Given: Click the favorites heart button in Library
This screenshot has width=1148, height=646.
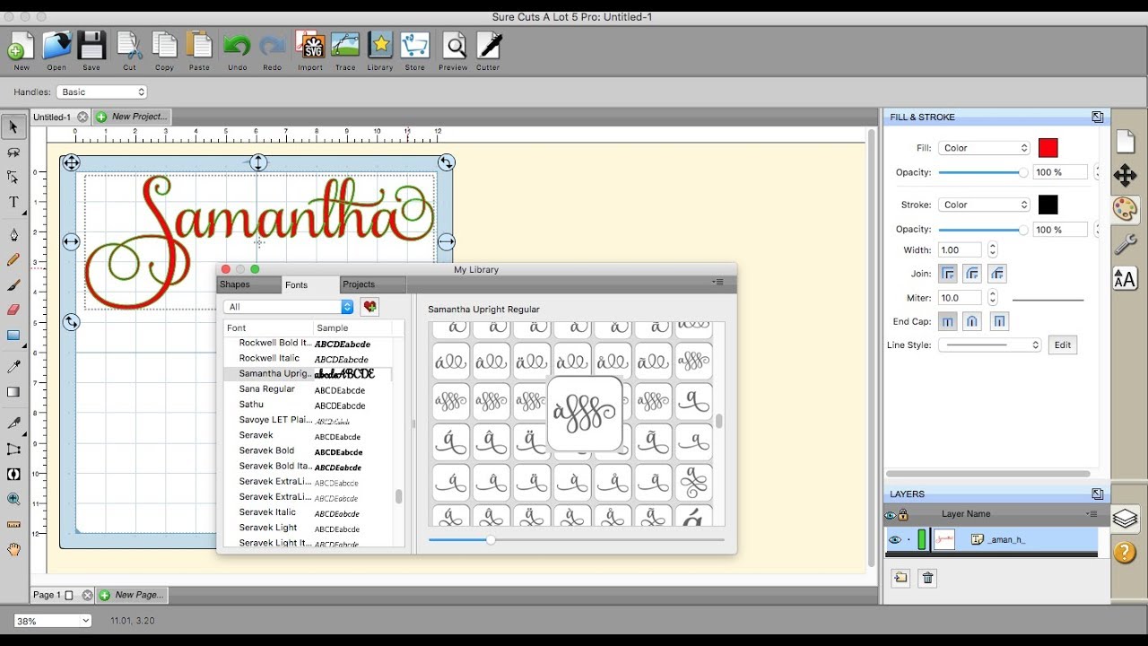Looking at the screenshot, I should pos(370,307).
